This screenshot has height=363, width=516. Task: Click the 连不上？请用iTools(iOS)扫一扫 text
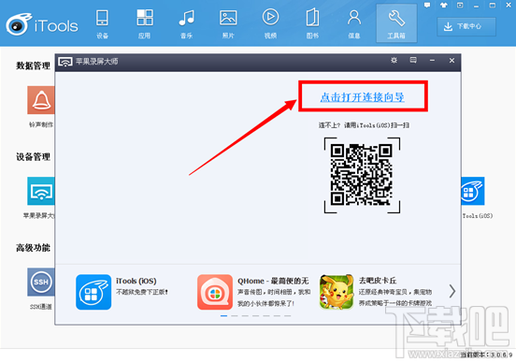pyautogui.click(x=364, y=125)
